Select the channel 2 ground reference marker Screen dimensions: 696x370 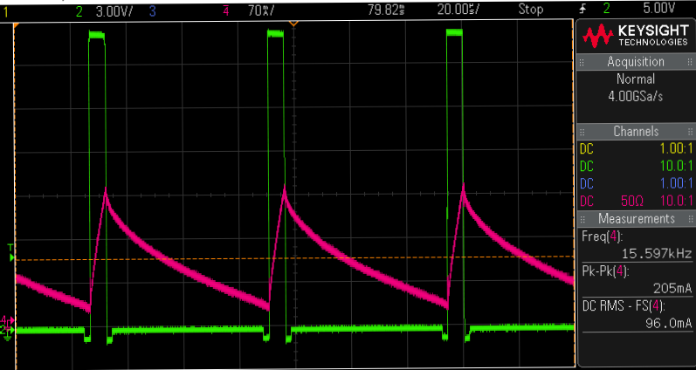click(8, 331)
